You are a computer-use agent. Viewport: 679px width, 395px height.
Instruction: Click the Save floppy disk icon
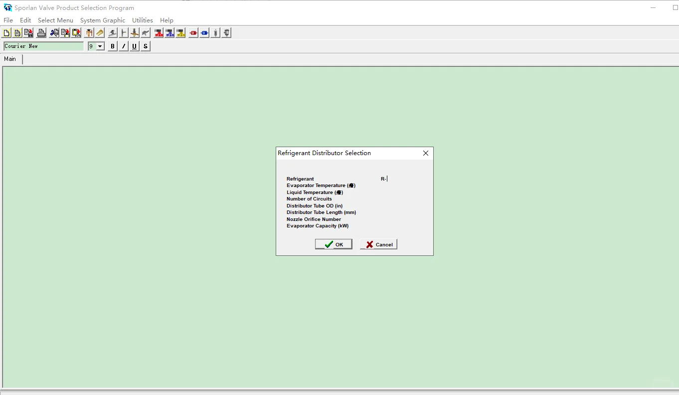pos(28,33)
